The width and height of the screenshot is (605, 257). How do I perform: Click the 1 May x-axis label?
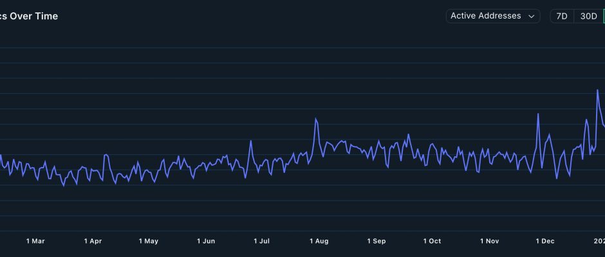(x=149, y=241)
